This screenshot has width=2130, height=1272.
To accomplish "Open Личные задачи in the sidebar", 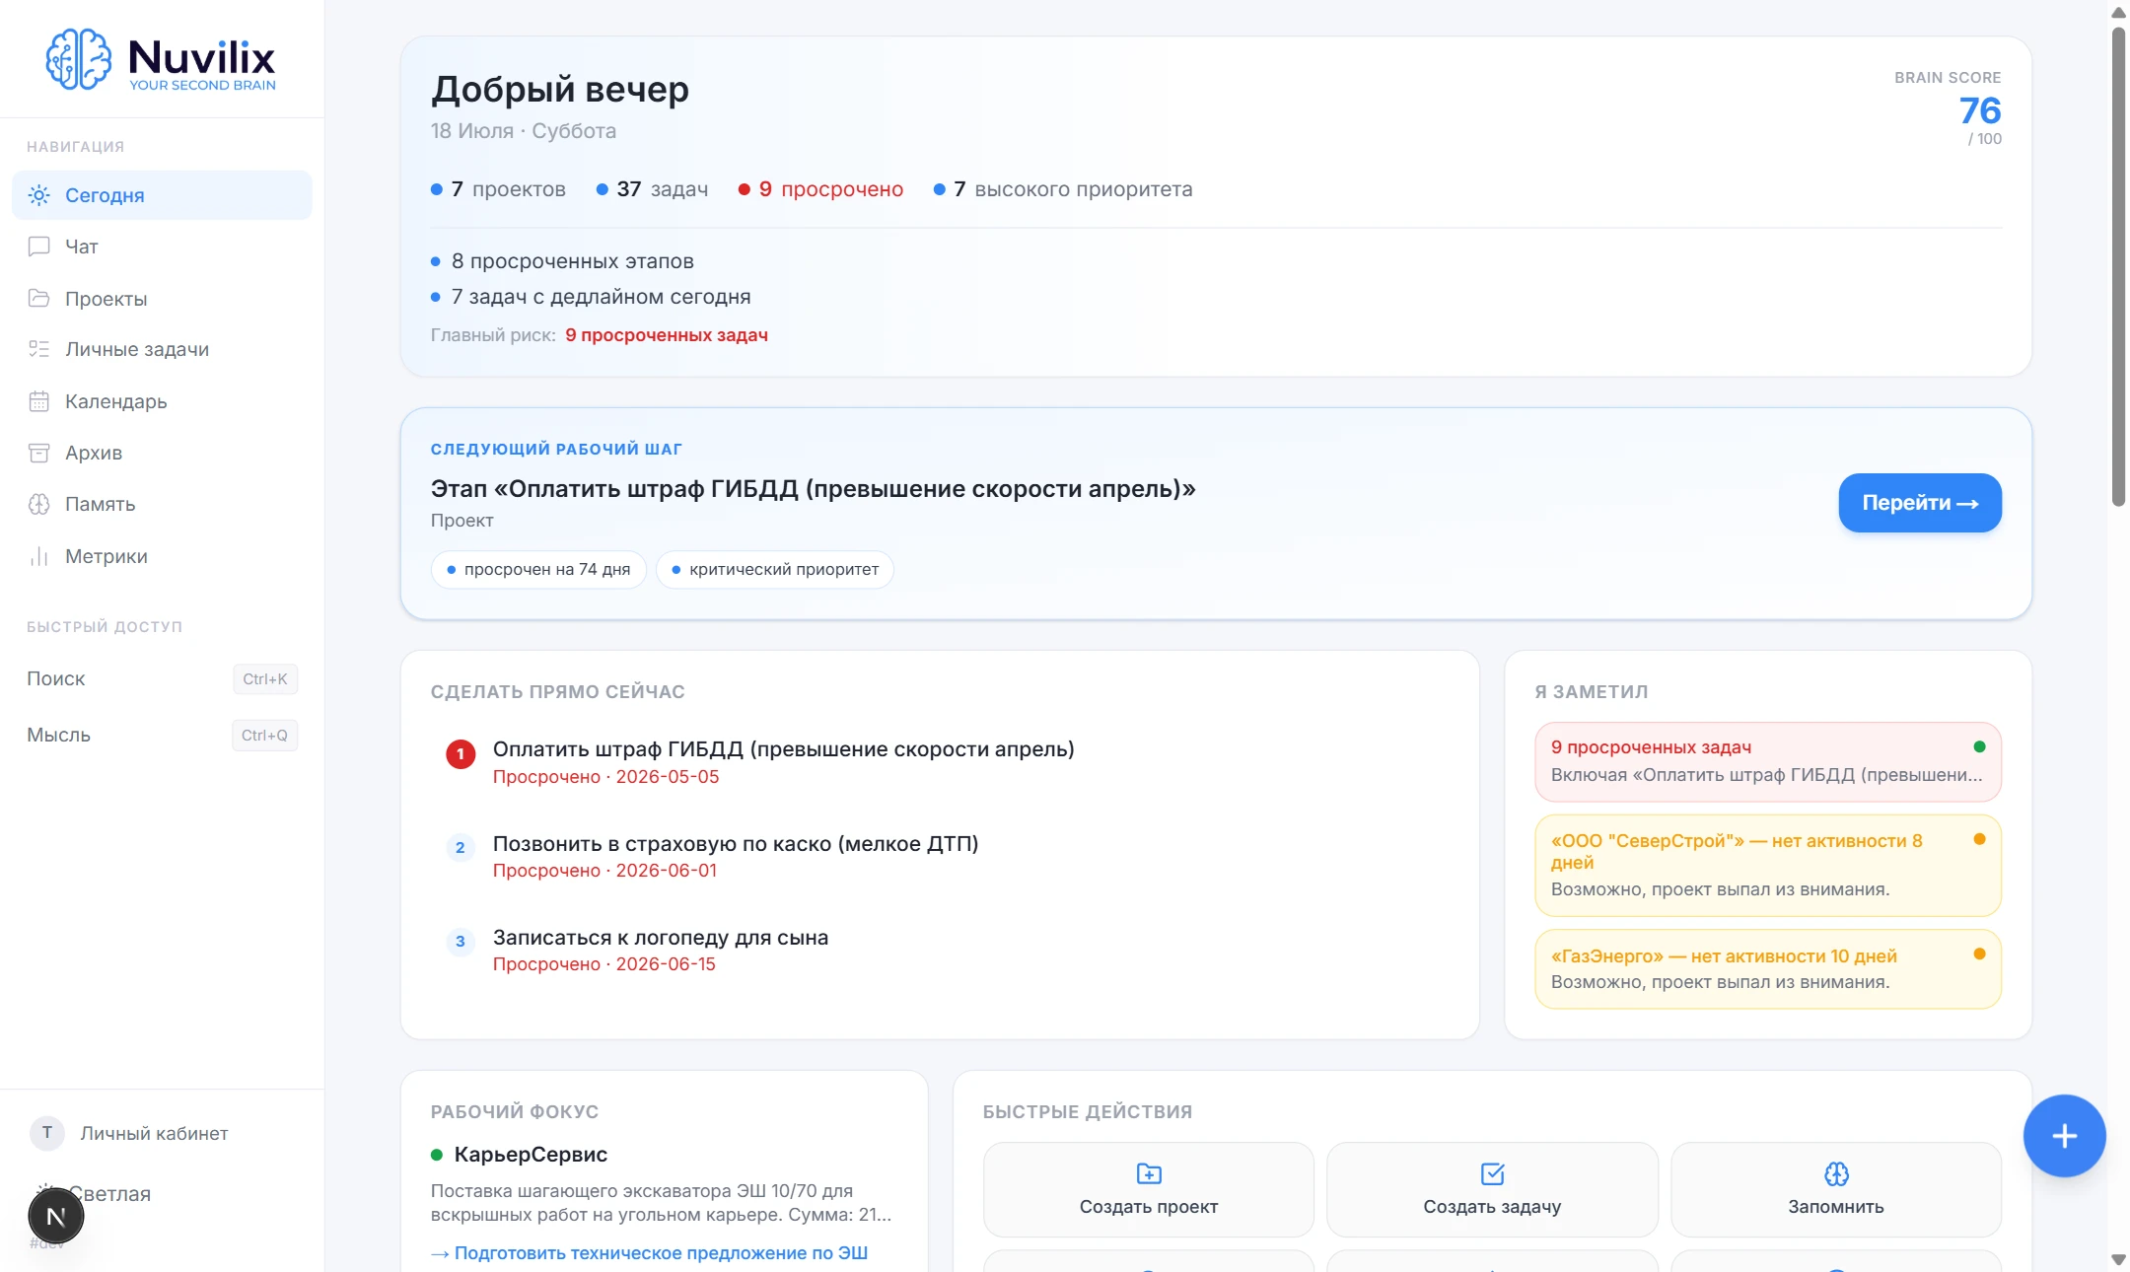I will [x=162, y=349].
